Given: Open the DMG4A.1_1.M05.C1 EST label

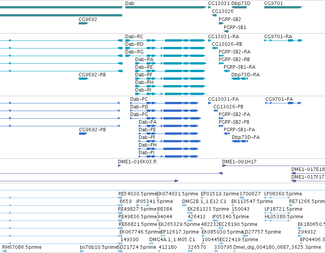Looking at the screenshot, I should pyautogui.click(x=172, y=240).
